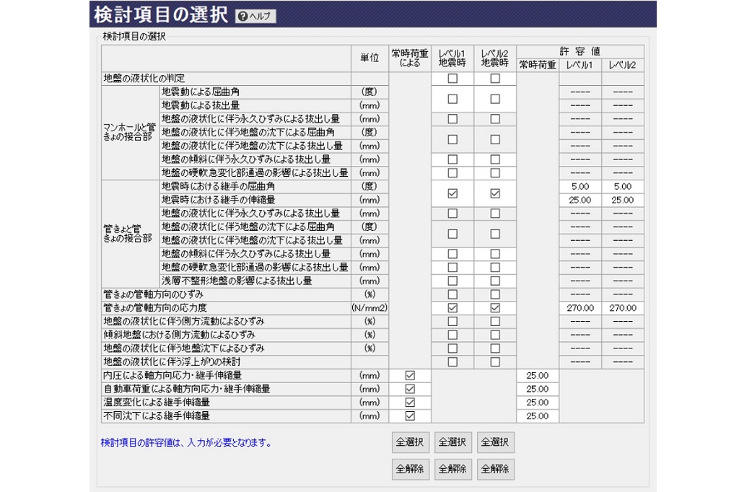
Task: Edit レベル1 allowable 270.00 for 管軸方向の応力度
Action: [x=580, y=308]
